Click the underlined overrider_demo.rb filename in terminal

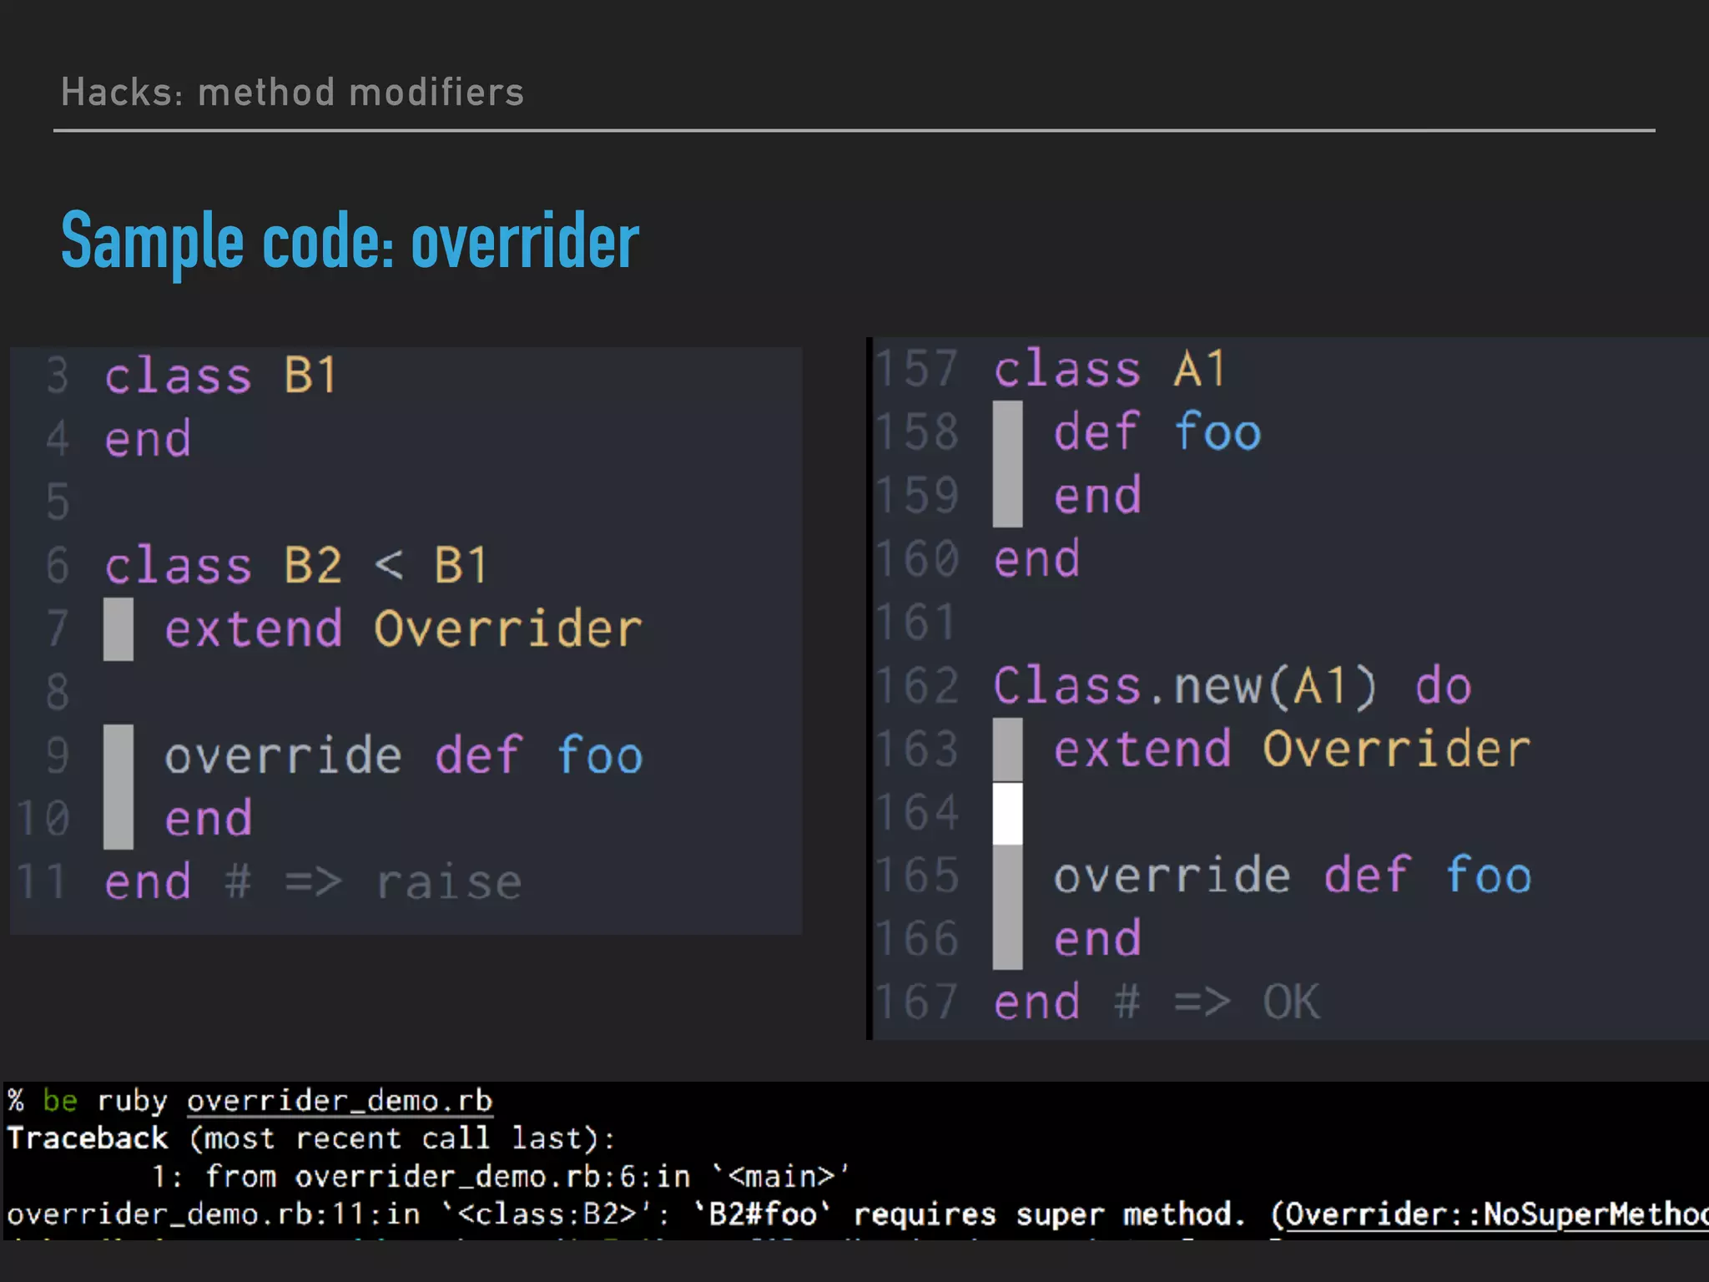[339, 1101]
